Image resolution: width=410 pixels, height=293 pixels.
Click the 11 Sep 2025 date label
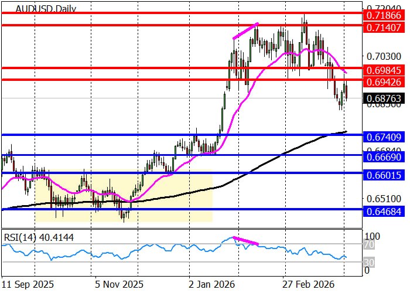pyautogui.click(x=28, y=284)
